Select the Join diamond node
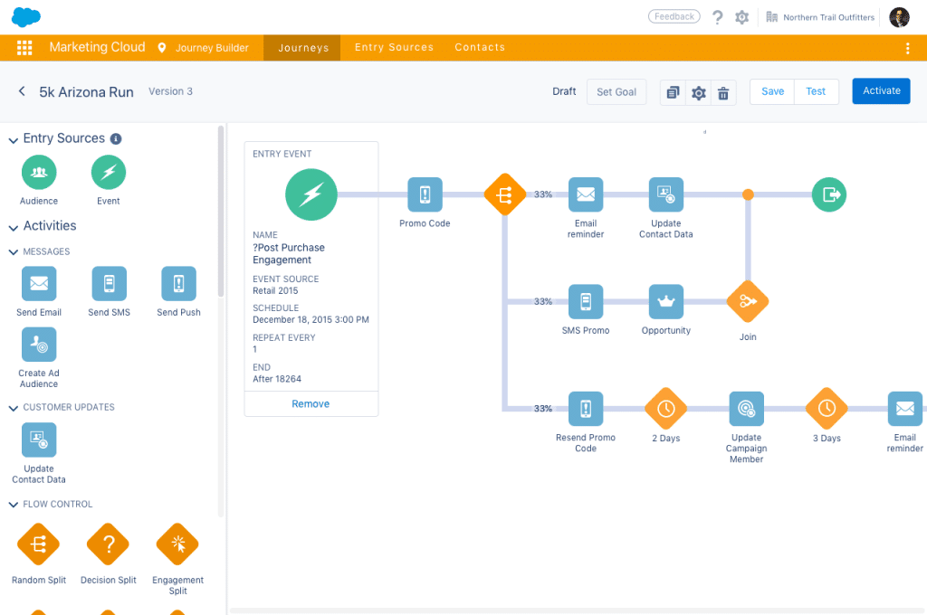This screenshot has width=927, height=615. click(x=747, y=301)
